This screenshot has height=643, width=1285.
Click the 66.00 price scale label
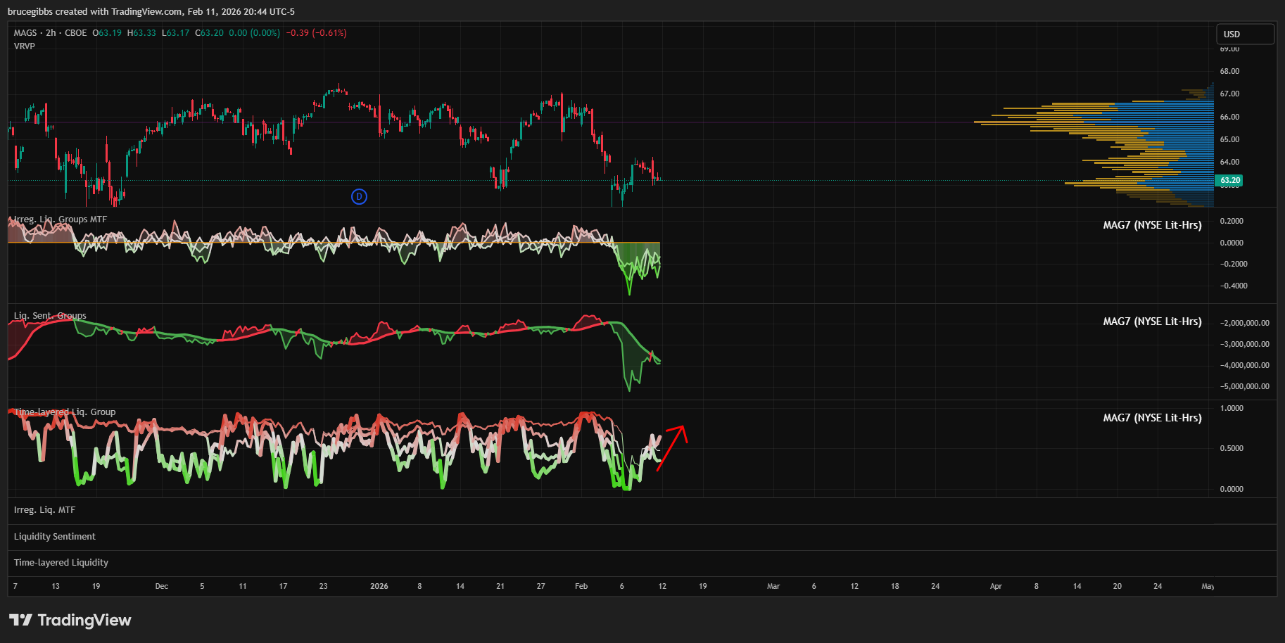1229,117
